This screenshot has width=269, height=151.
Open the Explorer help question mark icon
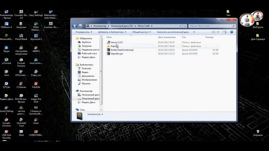(x=232, y=32)
